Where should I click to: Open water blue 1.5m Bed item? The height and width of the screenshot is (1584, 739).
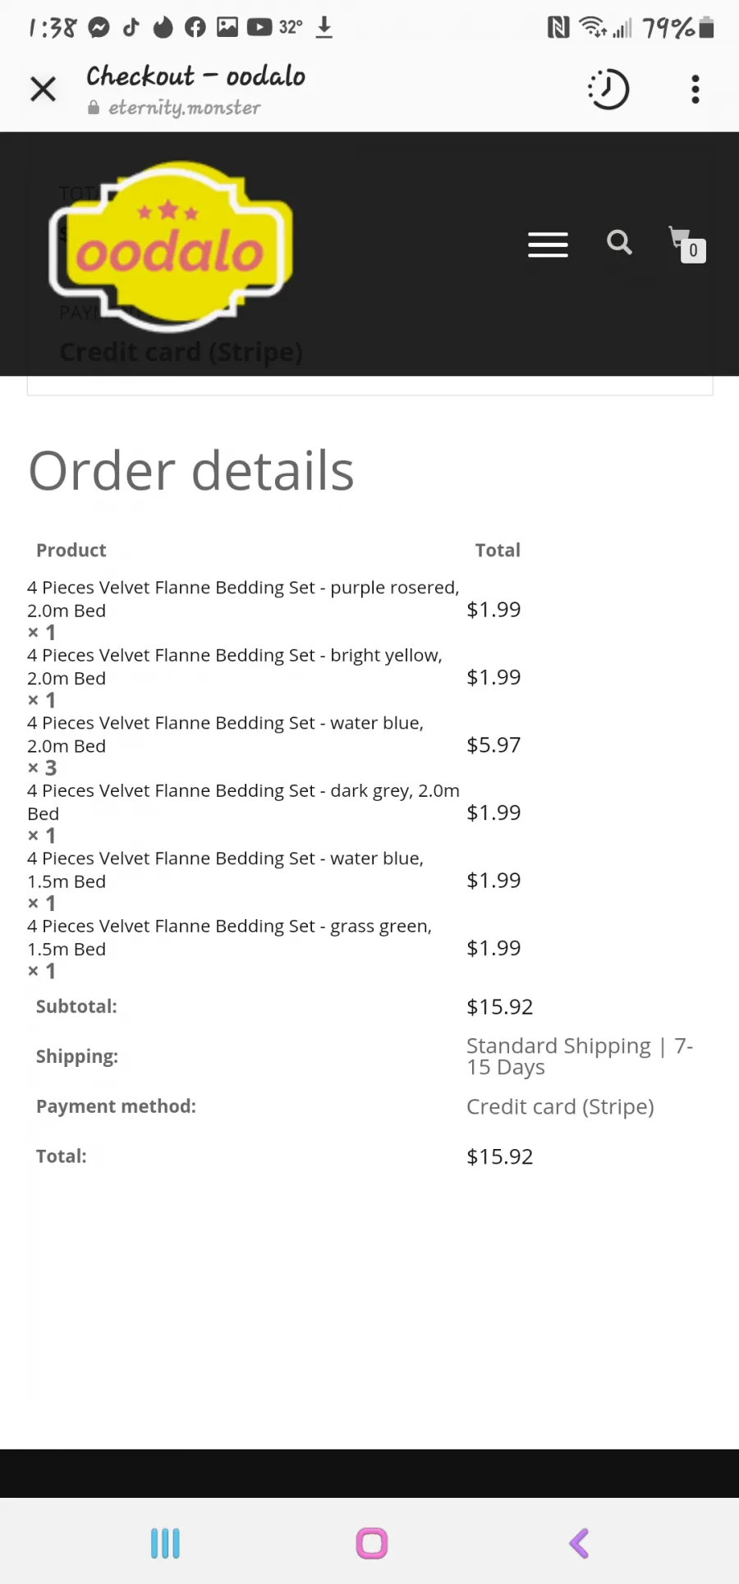click(226, 869)
